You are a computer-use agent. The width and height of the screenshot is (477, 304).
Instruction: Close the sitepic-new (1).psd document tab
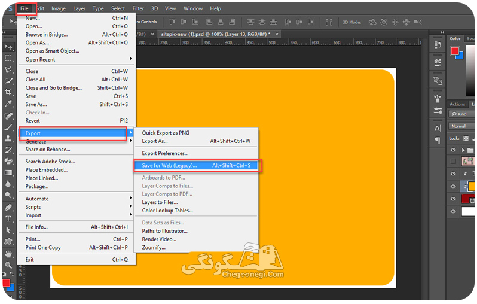point(277,34)
